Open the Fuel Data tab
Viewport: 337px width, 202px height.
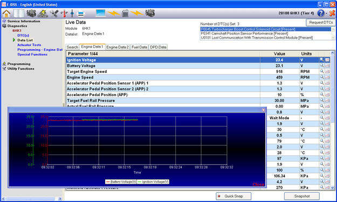pyautogui.click(x=139, y=47)
